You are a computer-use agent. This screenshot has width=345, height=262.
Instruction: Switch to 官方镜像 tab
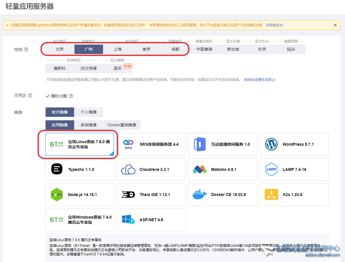60,112
